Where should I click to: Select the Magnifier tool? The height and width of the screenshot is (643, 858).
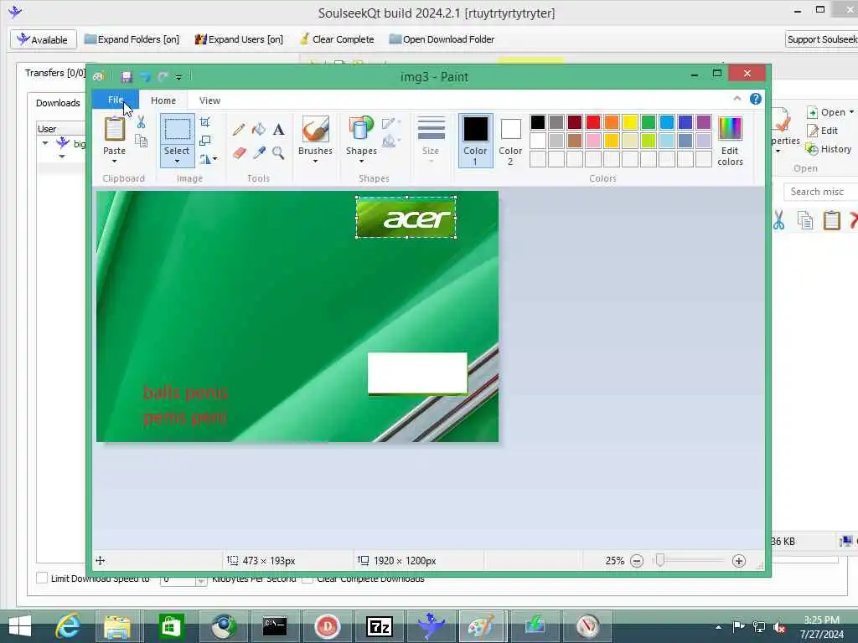click(x=278, y=152)
